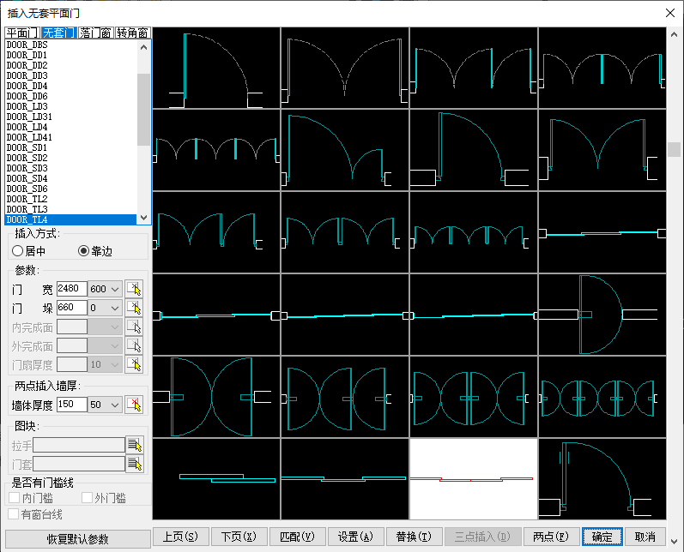The height and width of the screenshot is (552, 684).
Task: Select the last thumbnail in the second row
Action: 602,150
